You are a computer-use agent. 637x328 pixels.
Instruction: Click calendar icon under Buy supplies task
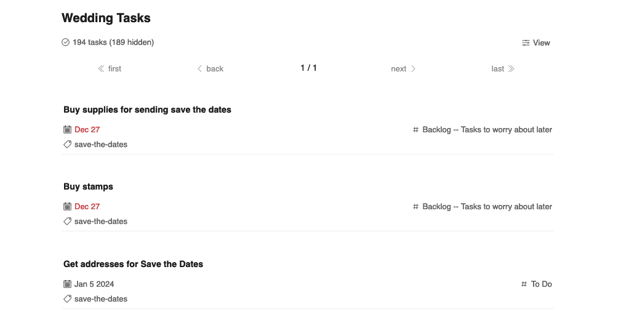68,130
